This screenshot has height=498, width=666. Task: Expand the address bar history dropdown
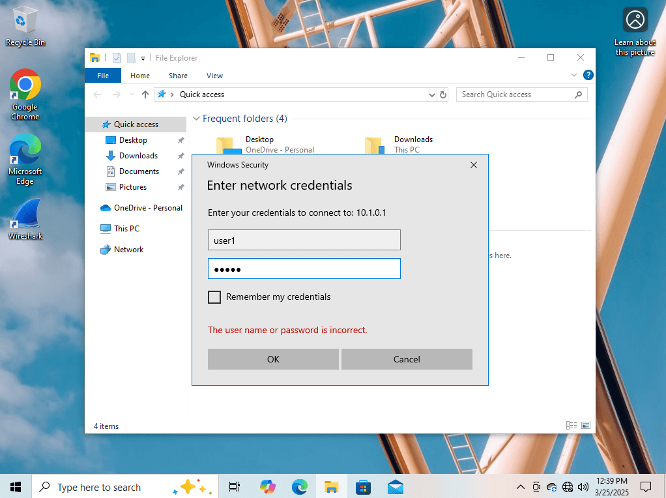(x=431, y=95)
